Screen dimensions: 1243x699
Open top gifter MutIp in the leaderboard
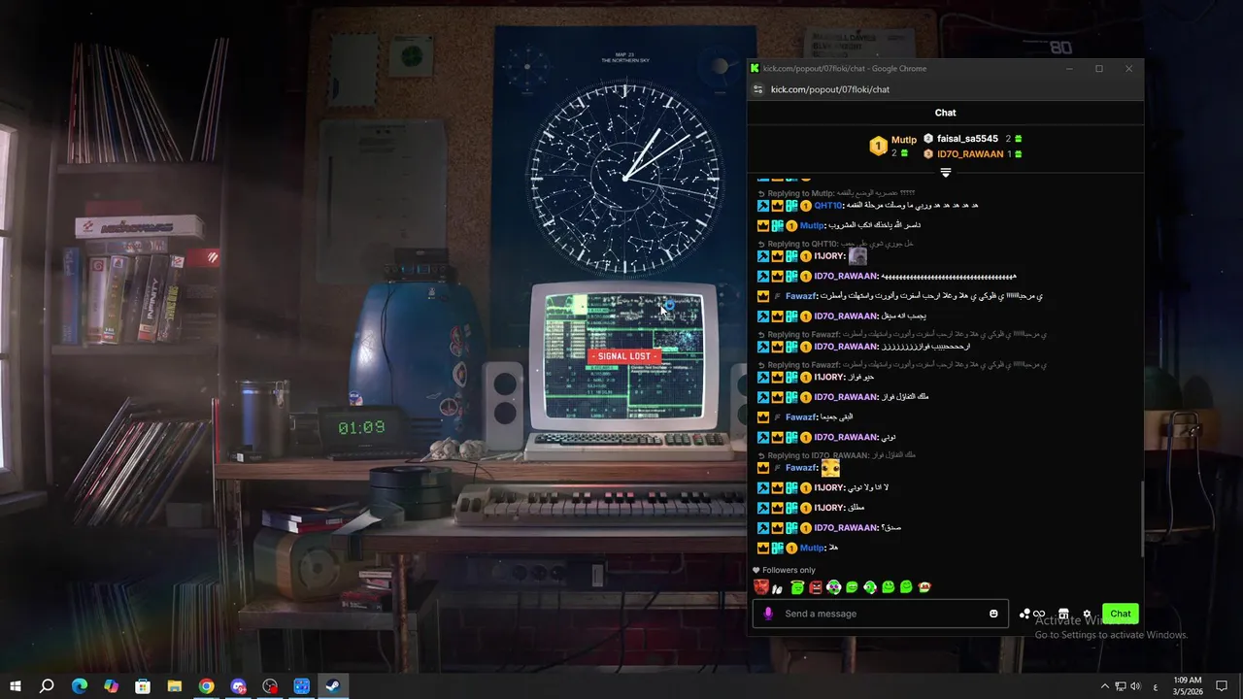click(x=903, y=140)
